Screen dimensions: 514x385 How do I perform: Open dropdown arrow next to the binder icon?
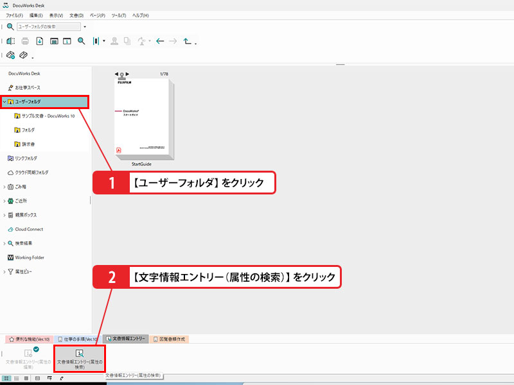point(104,41)
